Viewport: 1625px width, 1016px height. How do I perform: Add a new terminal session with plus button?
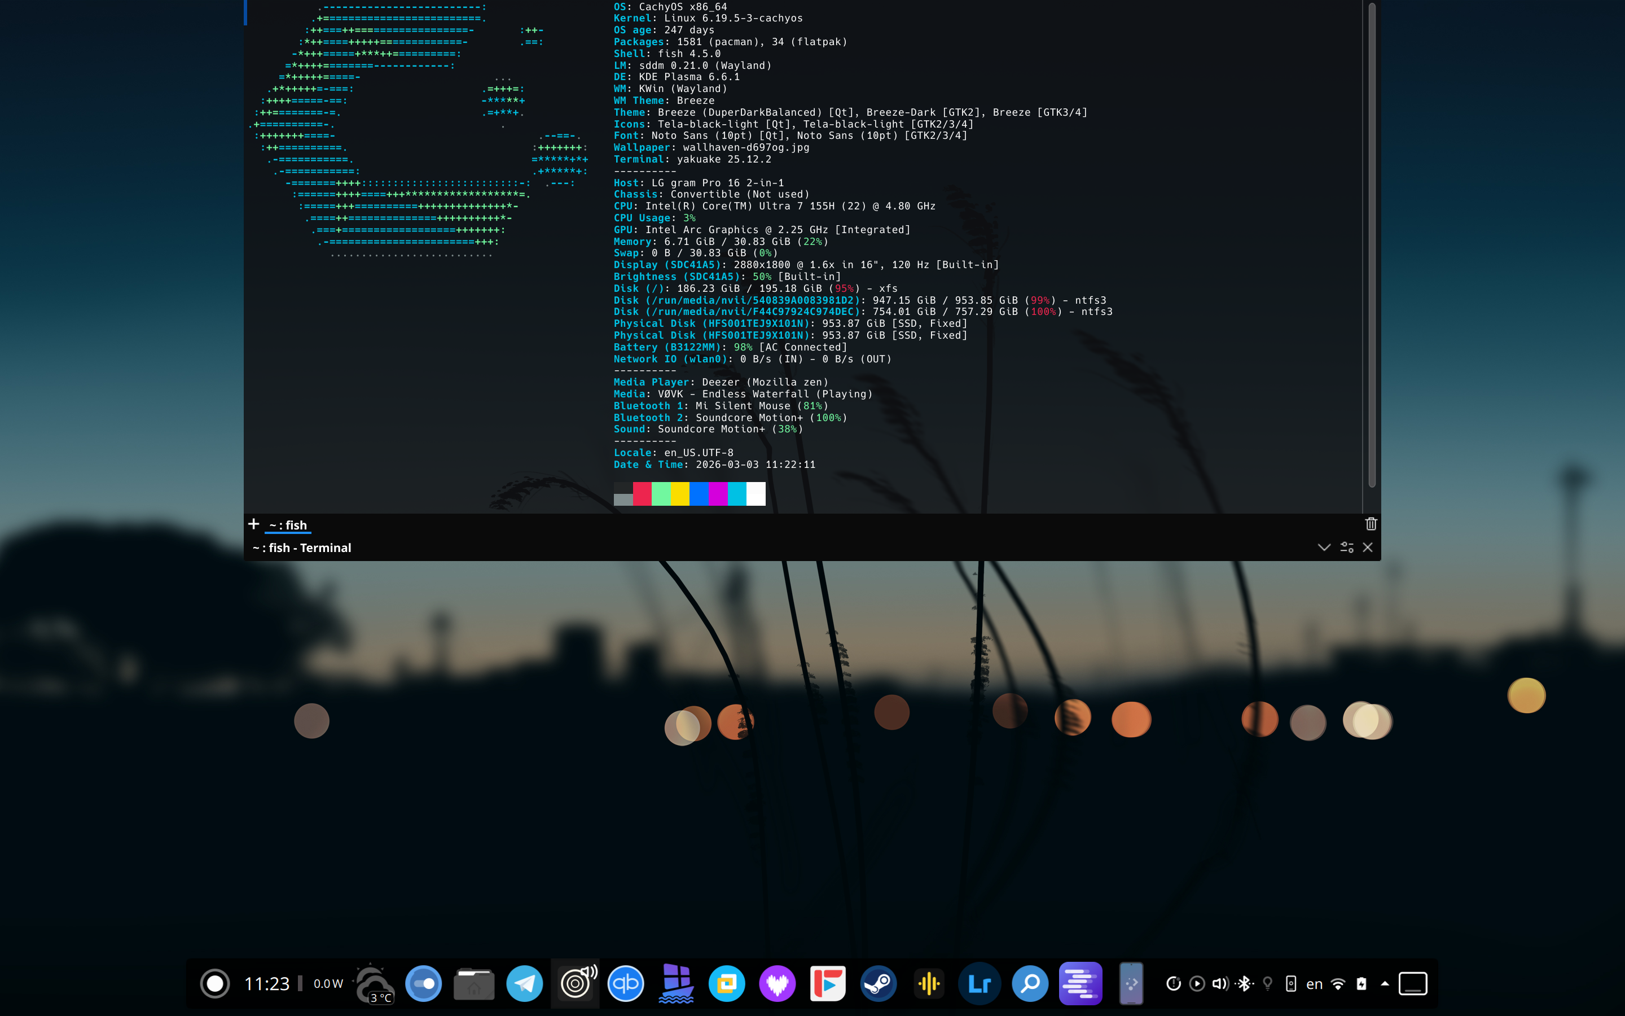point(253,524)
